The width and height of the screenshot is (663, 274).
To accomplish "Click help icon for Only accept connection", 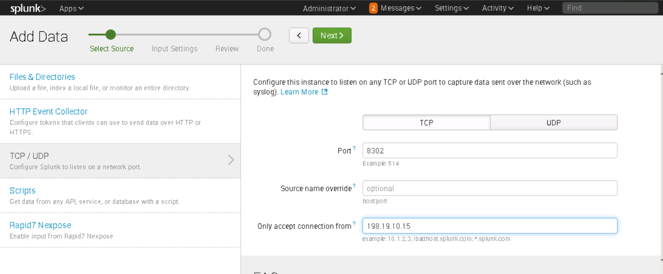I will click(354, 224).
